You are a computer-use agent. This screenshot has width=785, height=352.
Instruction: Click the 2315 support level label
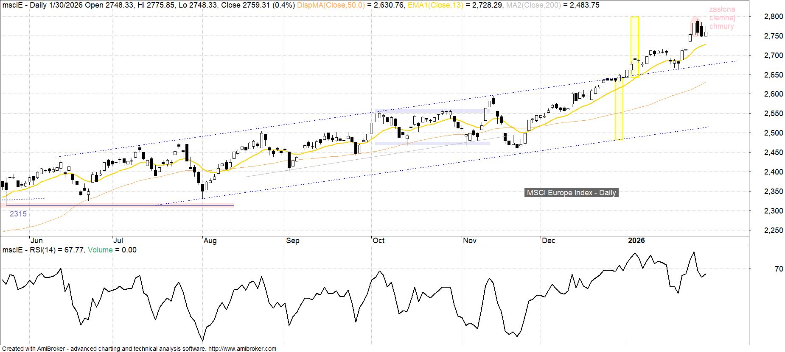click(18, 214)
